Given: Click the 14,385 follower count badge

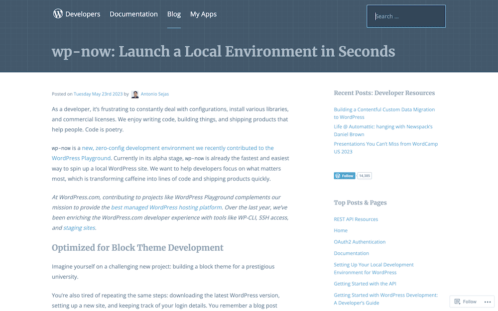Looking at the screenshot, I should (x=364, y=175).
